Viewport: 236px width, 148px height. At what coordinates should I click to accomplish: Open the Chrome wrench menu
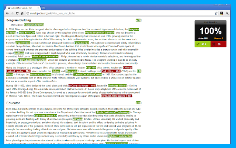[x=227, y=13]
